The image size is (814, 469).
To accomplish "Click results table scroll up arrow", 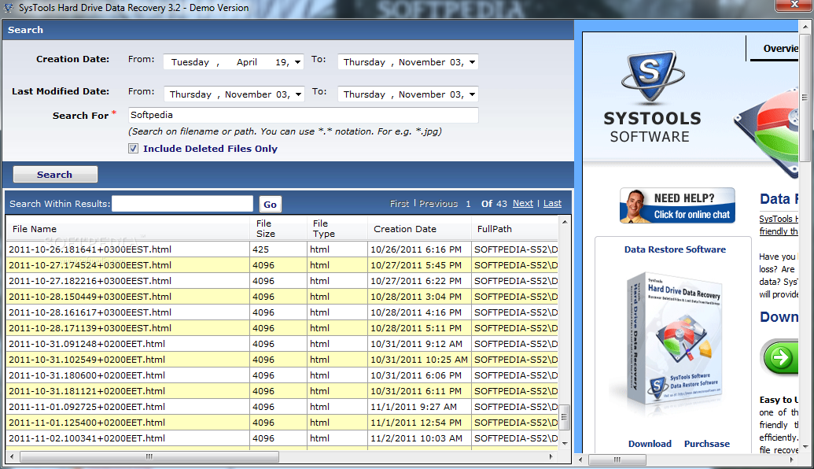I will tap(565, 222).
